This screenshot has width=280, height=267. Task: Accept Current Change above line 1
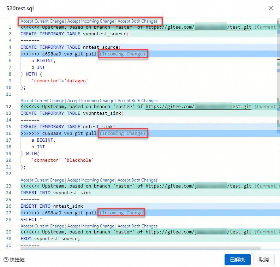tap(42, 21)
